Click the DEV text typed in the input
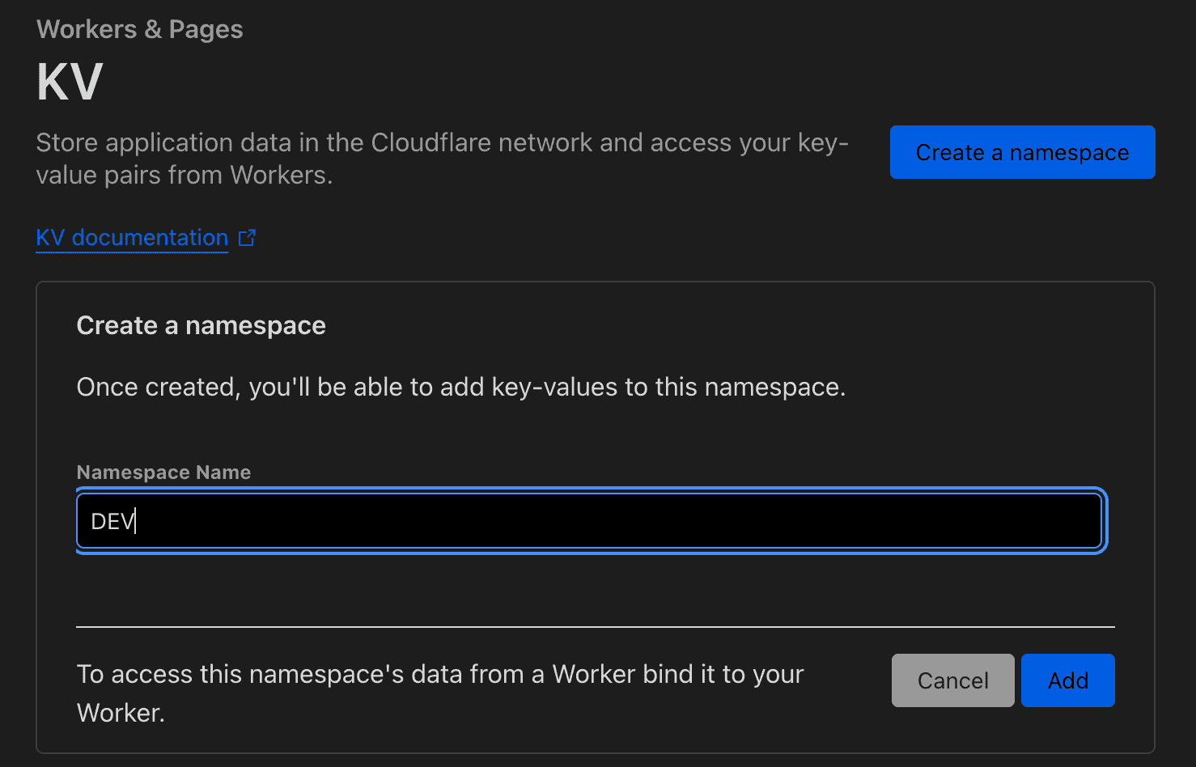This screenshot has height=767, width=1196. point(112,522)
